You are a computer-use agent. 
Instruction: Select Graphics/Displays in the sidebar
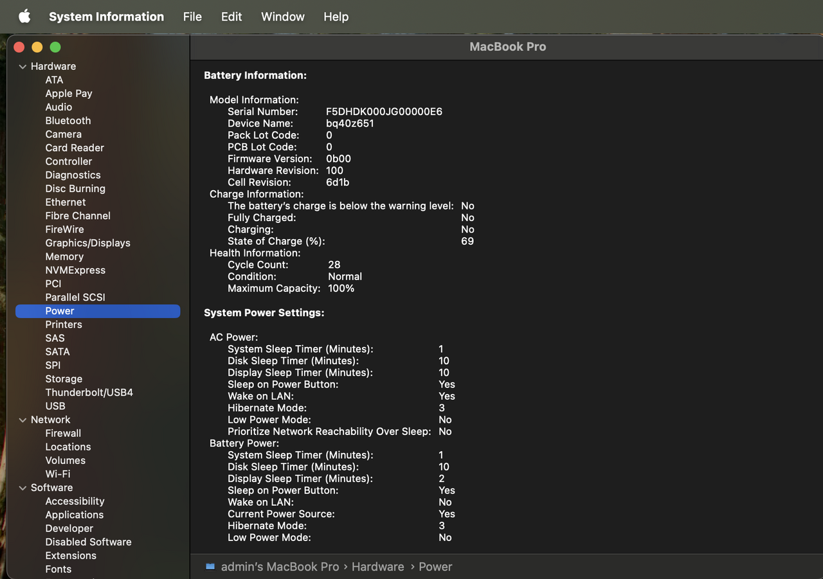(87, 243)
